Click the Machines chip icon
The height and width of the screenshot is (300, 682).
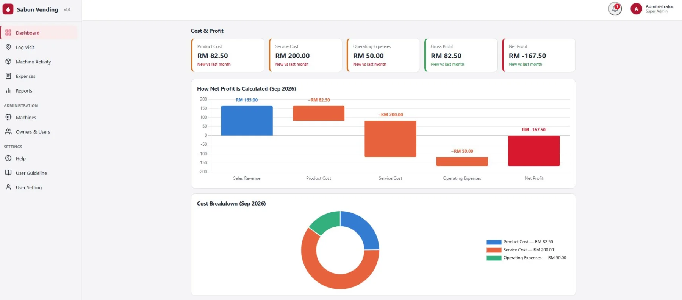8,117
